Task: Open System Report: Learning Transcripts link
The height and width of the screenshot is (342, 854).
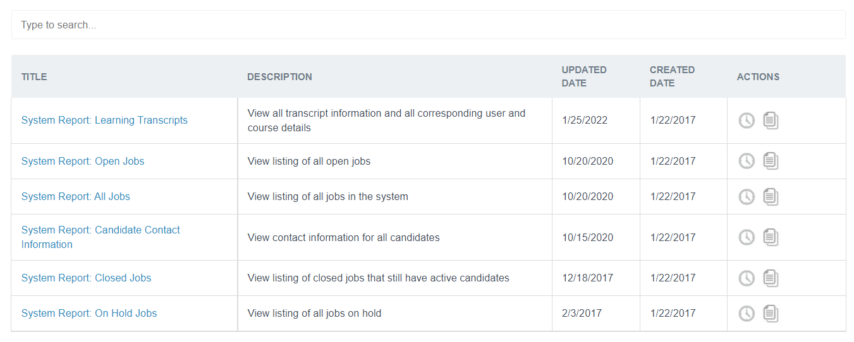Action: (x=104, y=121)
